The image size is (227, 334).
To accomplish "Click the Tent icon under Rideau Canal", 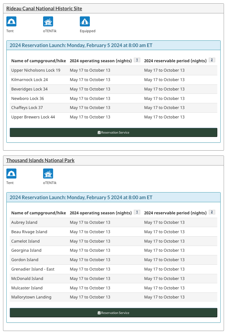I will pyautogui.click(x=11, y=22).
